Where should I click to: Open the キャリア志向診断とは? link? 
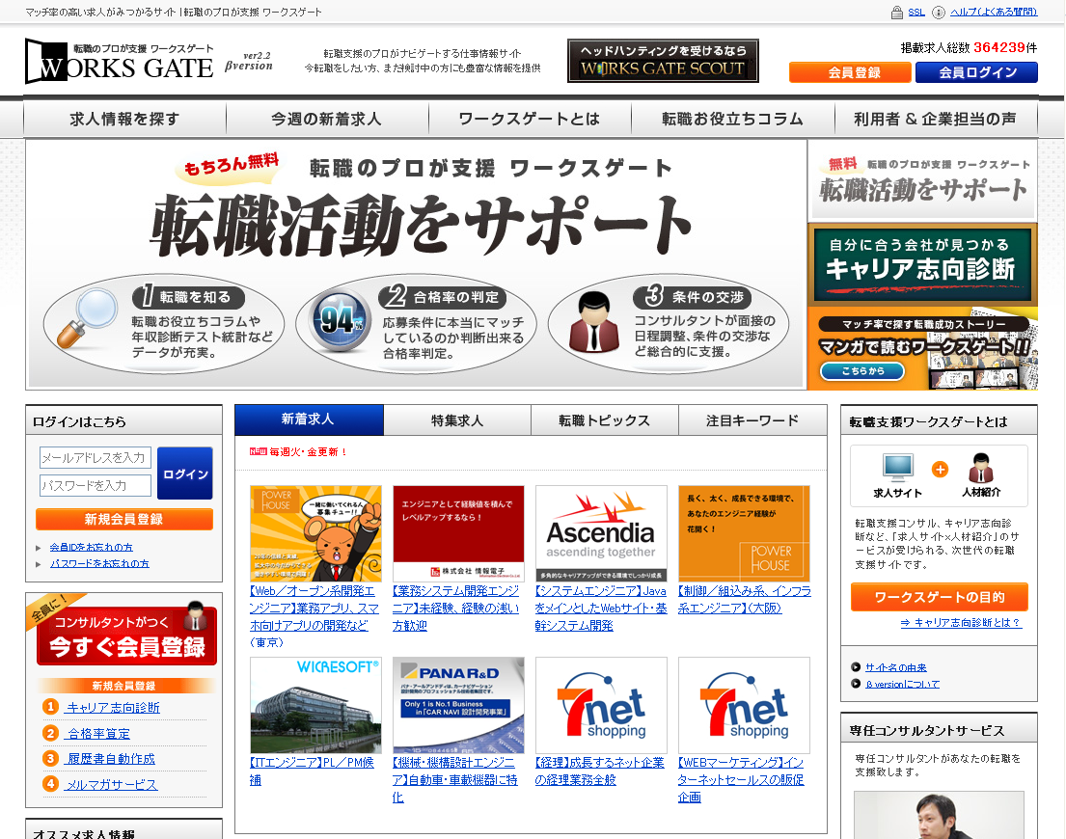point(961,622)
